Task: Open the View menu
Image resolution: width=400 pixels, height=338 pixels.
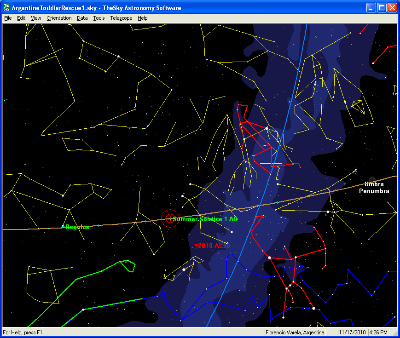Action: click(x=36, y=18)
